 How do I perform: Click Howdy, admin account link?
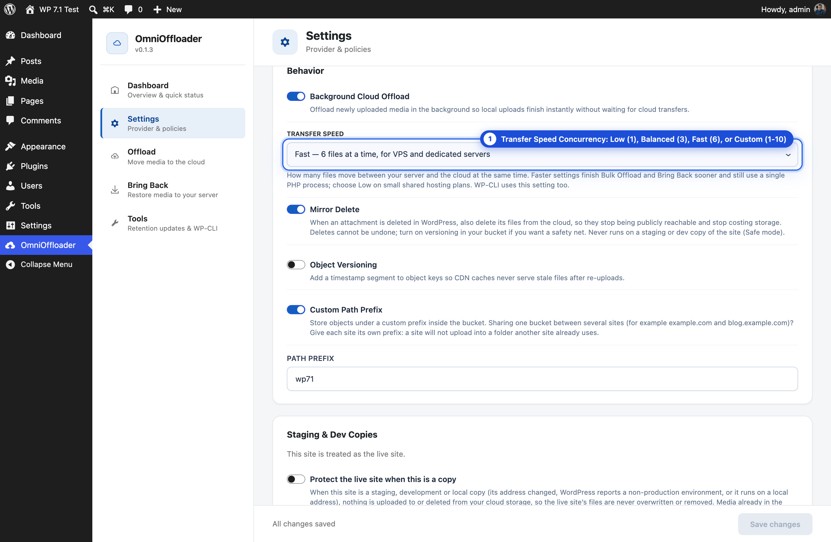(x=785, y=10)
